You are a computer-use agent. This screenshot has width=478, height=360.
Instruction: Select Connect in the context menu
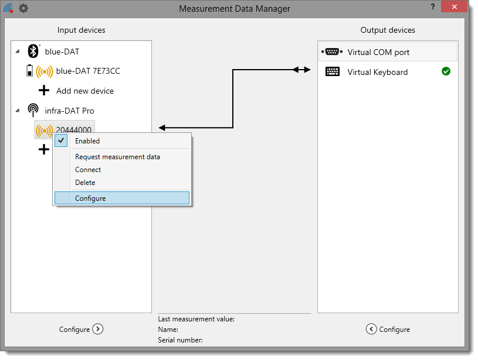[88, 170]
